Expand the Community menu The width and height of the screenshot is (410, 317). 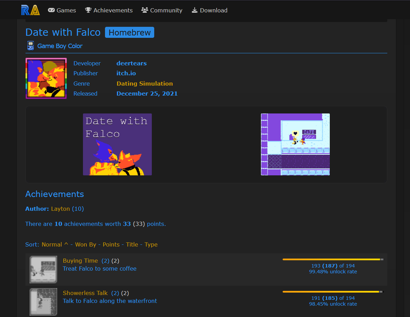tap(162, 10)
